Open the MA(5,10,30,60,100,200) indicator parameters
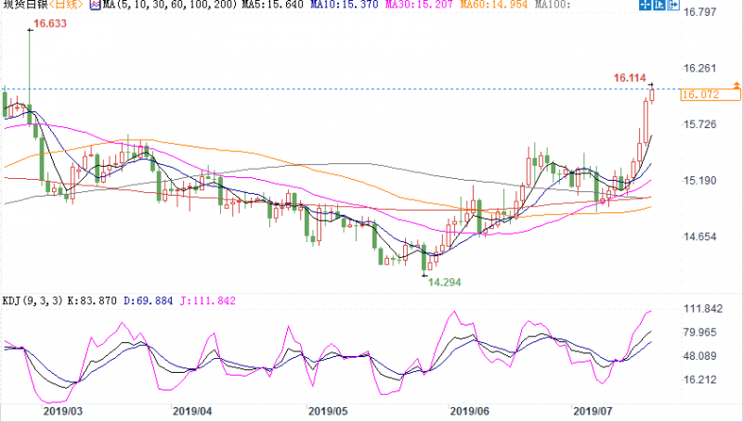 (x=170, y=5)
